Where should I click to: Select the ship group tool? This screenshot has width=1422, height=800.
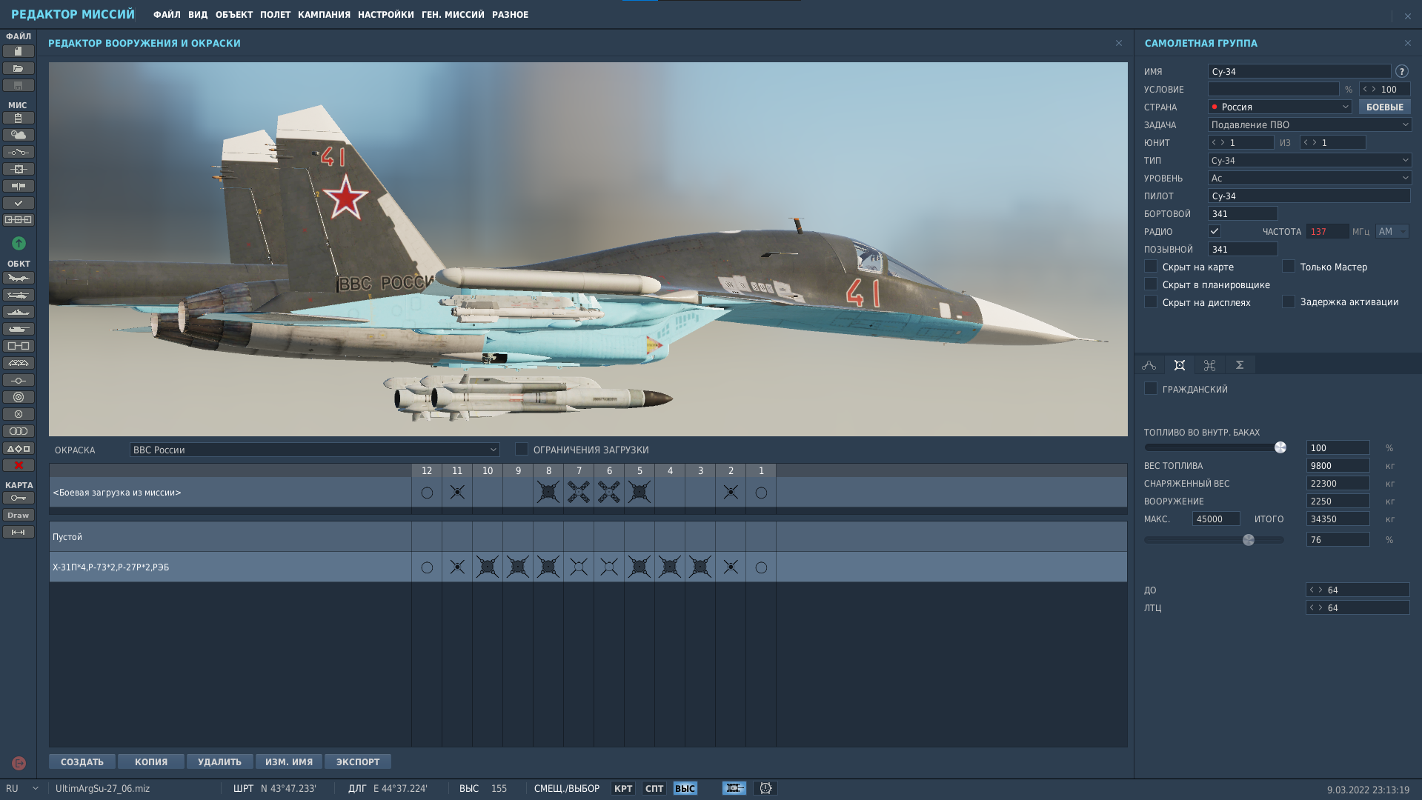19,312
